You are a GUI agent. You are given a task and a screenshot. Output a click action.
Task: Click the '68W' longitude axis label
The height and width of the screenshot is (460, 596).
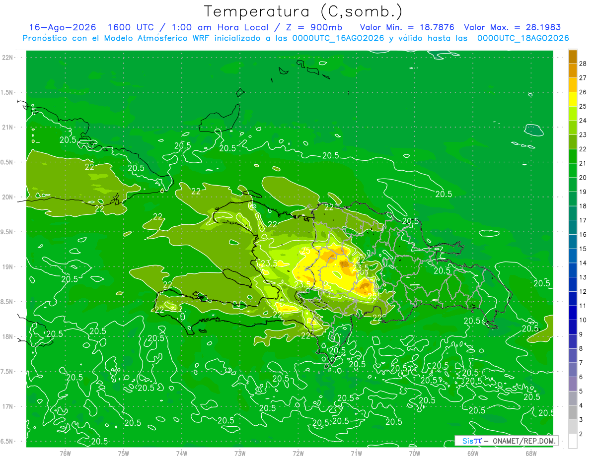[x=530, y=454]
